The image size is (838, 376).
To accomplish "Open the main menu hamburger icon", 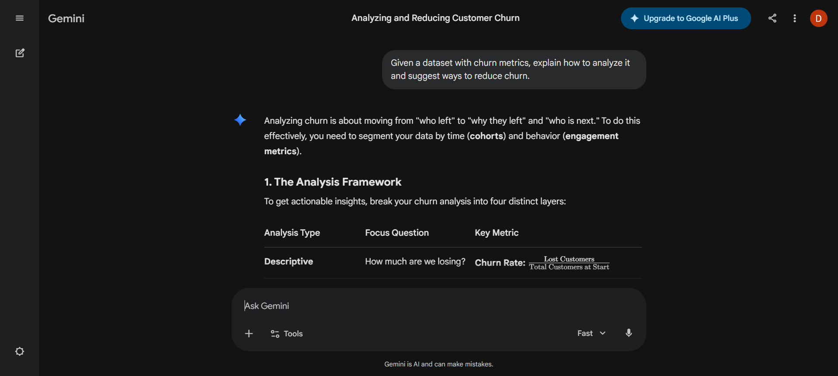I will tap(20, 18).
